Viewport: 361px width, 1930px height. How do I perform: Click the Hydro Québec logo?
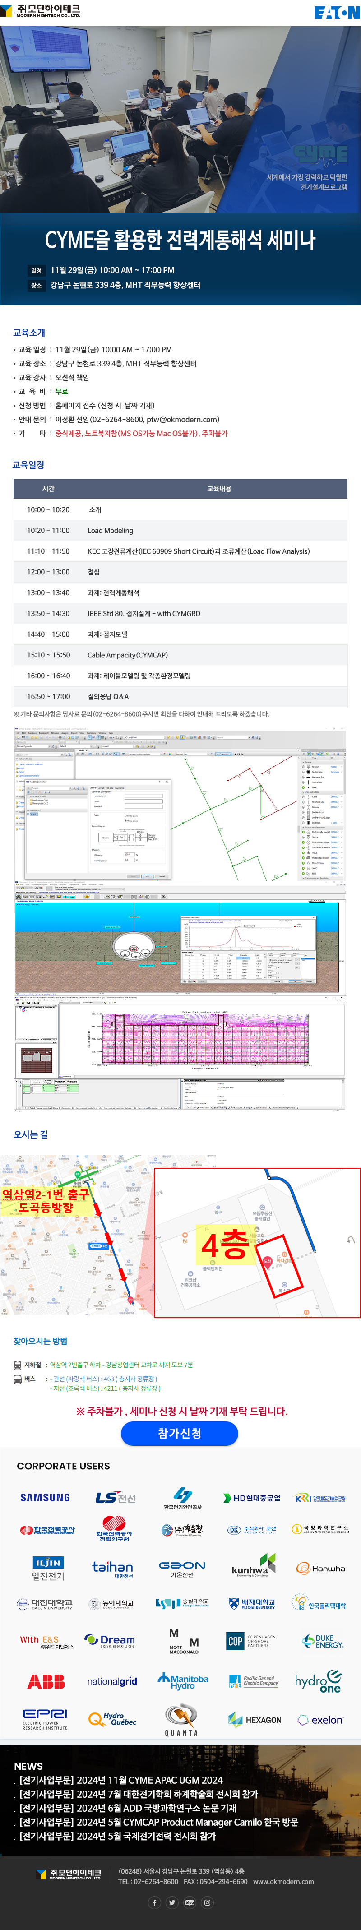112,1719
